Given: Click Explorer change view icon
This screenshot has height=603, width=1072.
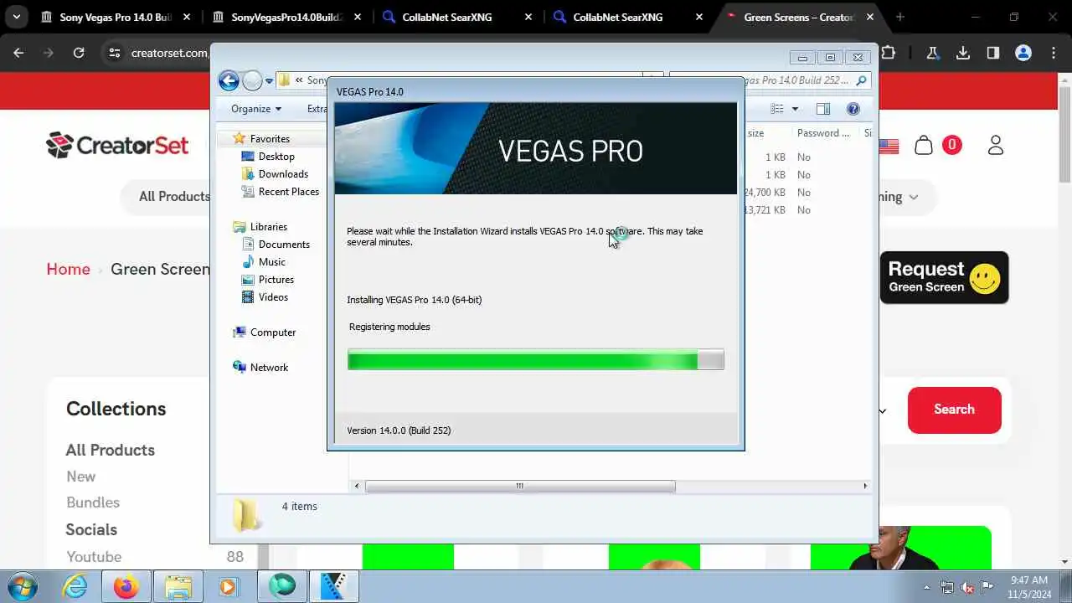Looking at the screenshot, I should [x=777, y=109].
